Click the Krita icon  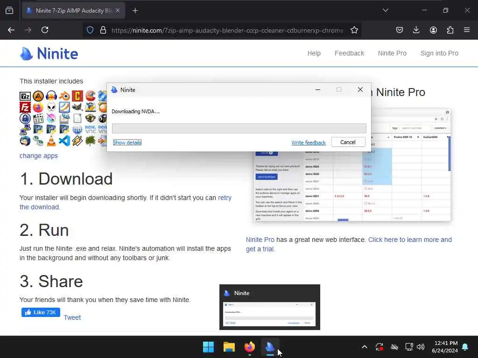(x=51, y=118)
